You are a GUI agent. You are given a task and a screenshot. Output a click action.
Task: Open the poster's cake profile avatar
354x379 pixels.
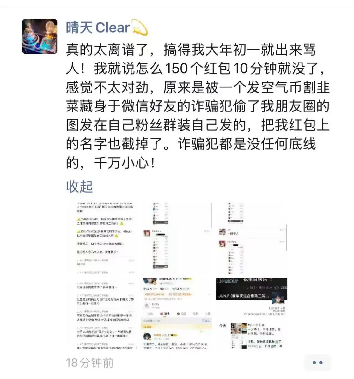(40, 36)
